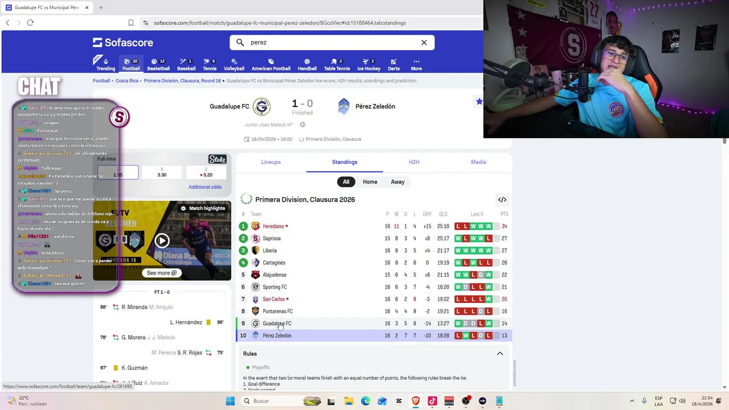Open Cartaginés team in standings
This screenshot has height=410, width=729.
click(x=274, y=263)
